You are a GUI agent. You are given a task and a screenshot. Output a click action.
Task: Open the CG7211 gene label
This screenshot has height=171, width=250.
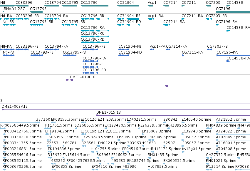click(x=189, y=3)
